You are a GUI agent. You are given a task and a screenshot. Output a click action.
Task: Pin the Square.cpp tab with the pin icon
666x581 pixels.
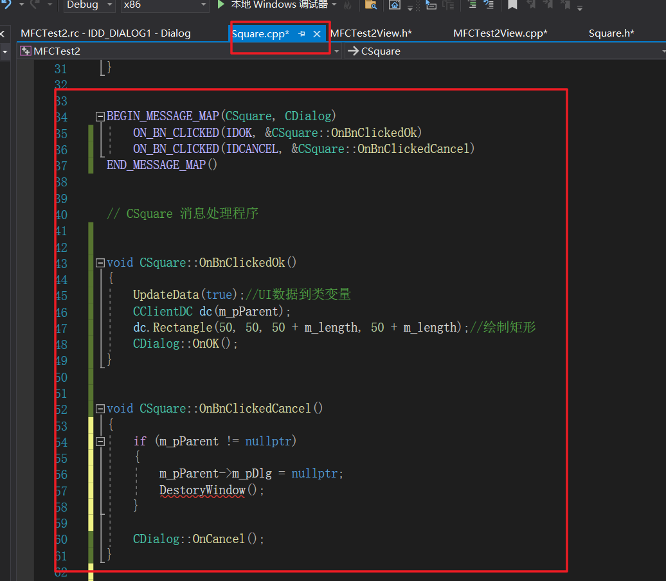[x=301, y=33]
